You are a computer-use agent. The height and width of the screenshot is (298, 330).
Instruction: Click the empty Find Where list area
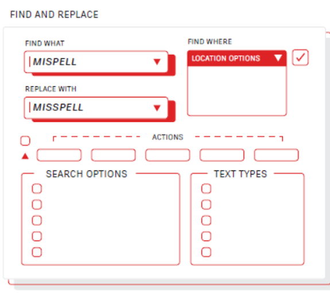(x=237, y=91)
